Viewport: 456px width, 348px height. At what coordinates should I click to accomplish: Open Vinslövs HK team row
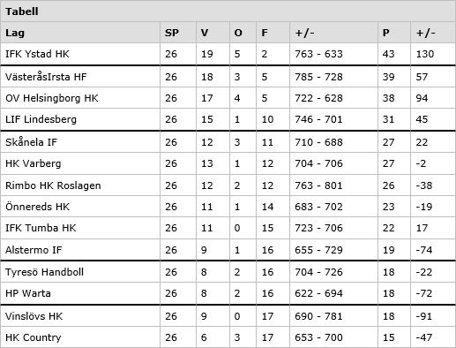[x=228, y=316]
